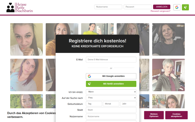Click the Mit NetID anmelden button

coord(111,84)
